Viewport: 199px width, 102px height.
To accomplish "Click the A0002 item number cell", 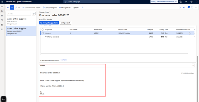I will pyautogui.click(x=96, y=33).
